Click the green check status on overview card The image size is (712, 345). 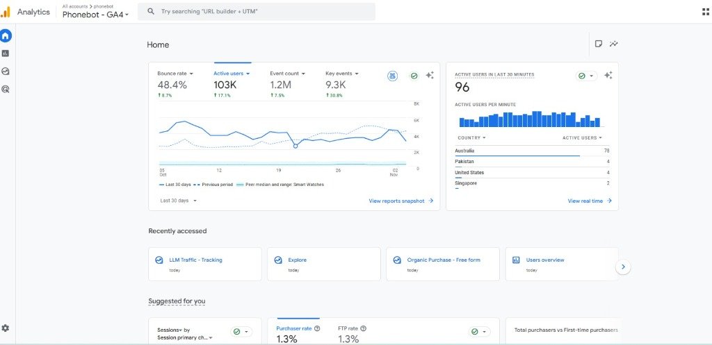tap(414, 76)
